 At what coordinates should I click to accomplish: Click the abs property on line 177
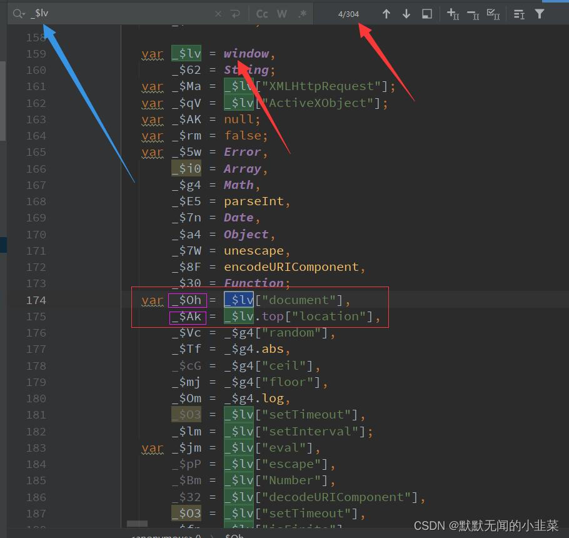[x=273, y=349]
